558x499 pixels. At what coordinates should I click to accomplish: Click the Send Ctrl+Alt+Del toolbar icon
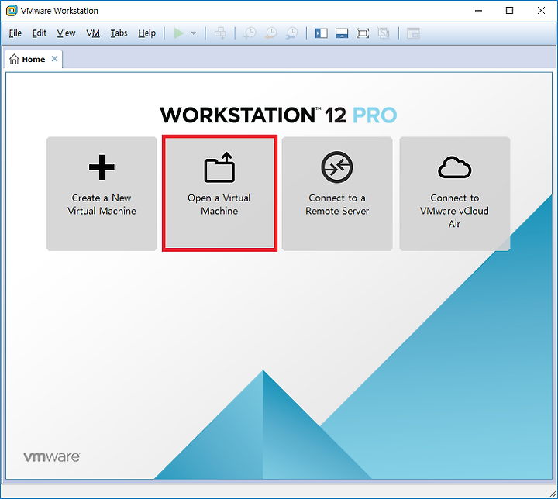point(220,33)
